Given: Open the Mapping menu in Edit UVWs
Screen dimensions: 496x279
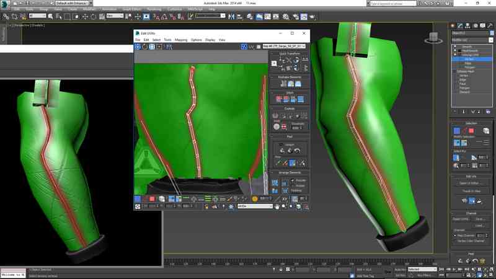Looking at the screenshot, I should pyautogui.click(x=181, y=40).
